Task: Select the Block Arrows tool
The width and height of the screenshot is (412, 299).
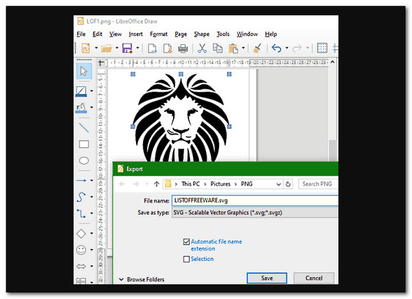Action: click(81, 266)
